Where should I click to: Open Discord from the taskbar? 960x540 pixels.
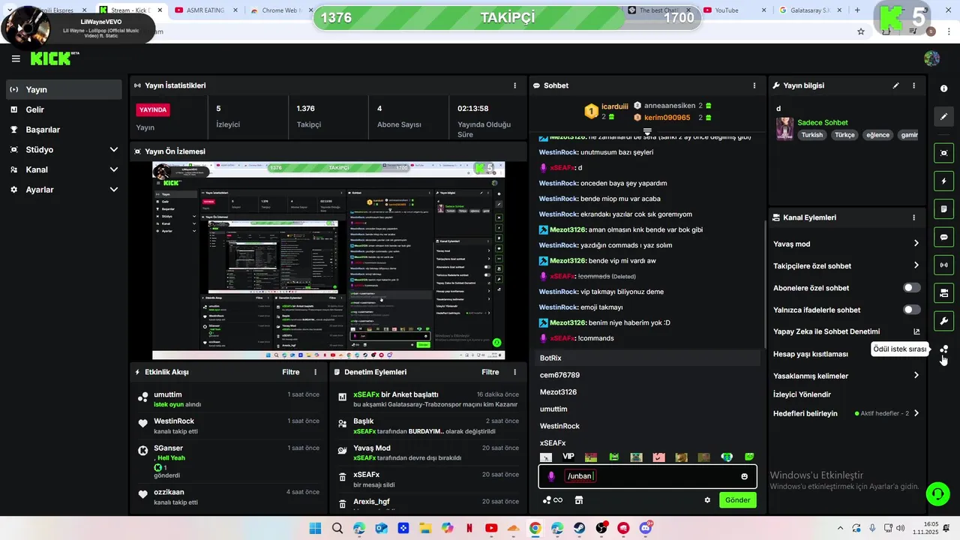click(x=646, y=528)
